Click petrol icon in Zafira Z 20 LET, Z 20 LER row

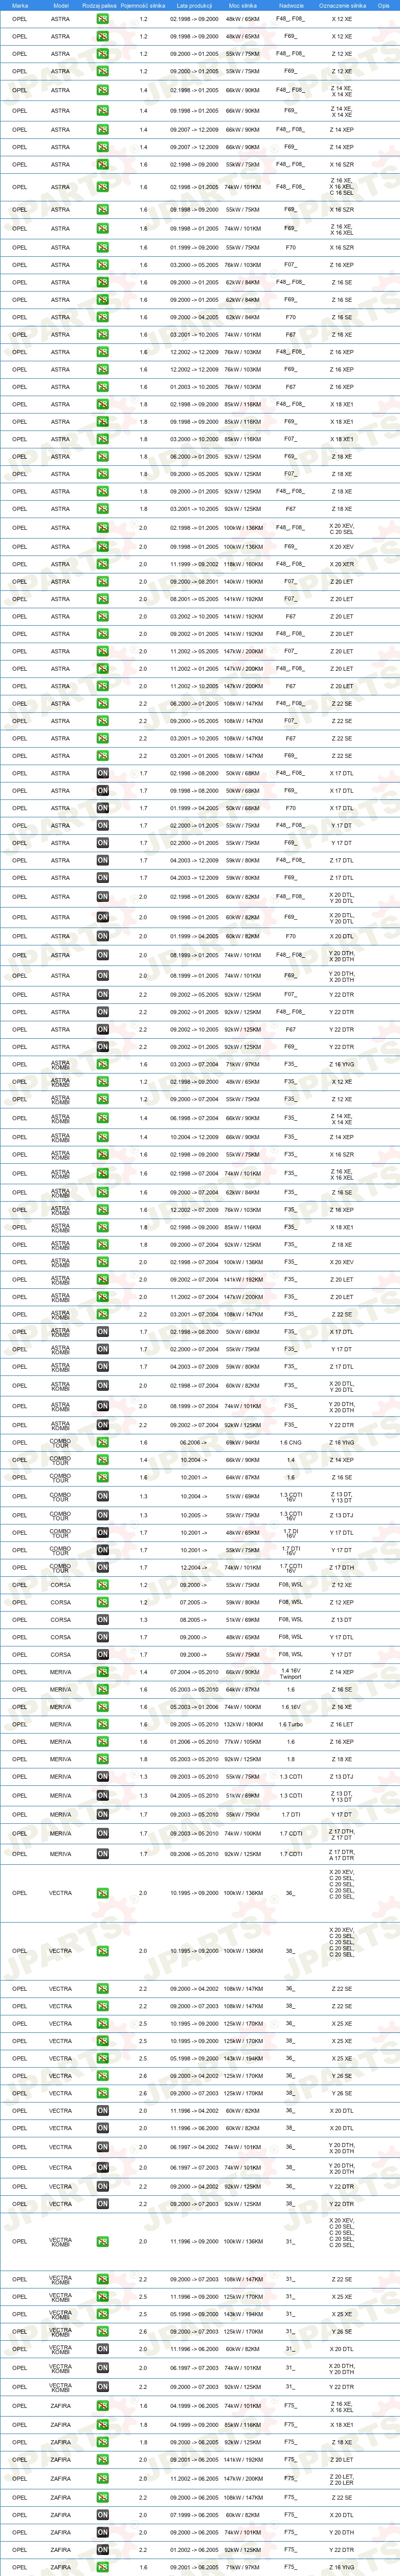click(x=103, y=2479)
